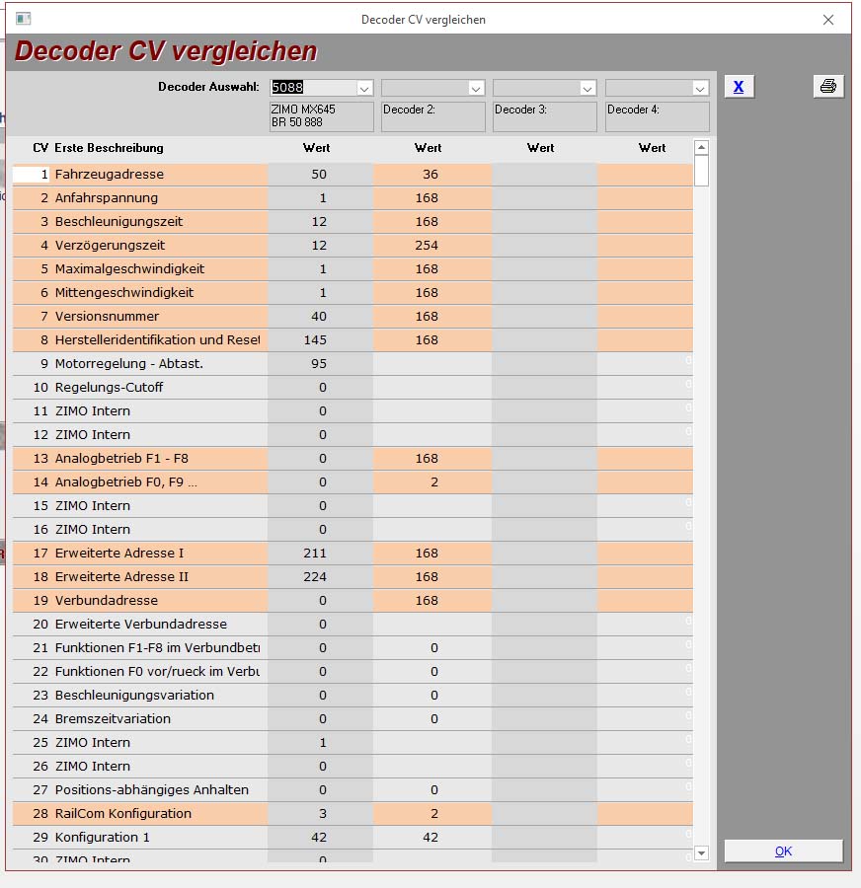Click the ZIMO MX645 BR 50 888 info box

[x=321, y=116]
